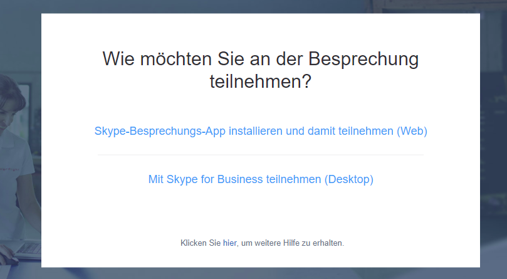Screen dimensions: 507x279
Task: Click the keyboard in the background photo
Action: pyautogui.click(x=28, y=248)
